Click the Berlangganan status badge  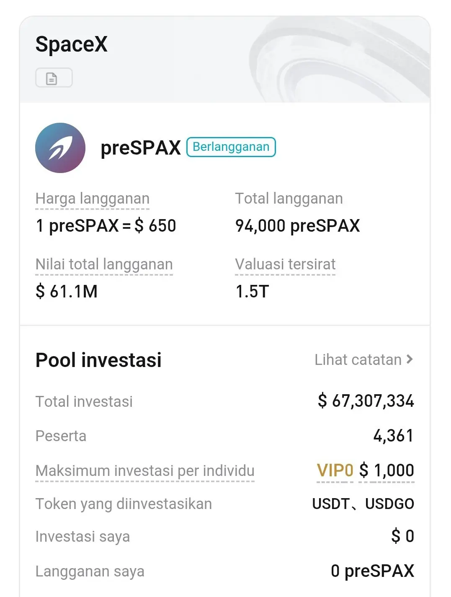pyautogui.click(x=231, y=147)
